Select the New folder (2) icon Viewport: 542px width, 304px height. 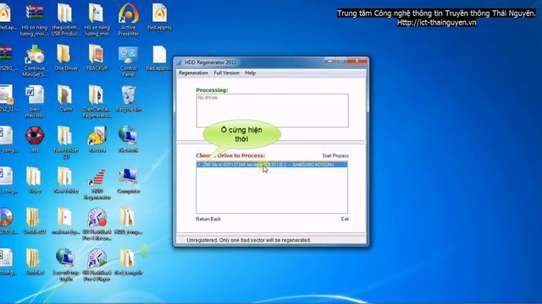pos(66,143)
